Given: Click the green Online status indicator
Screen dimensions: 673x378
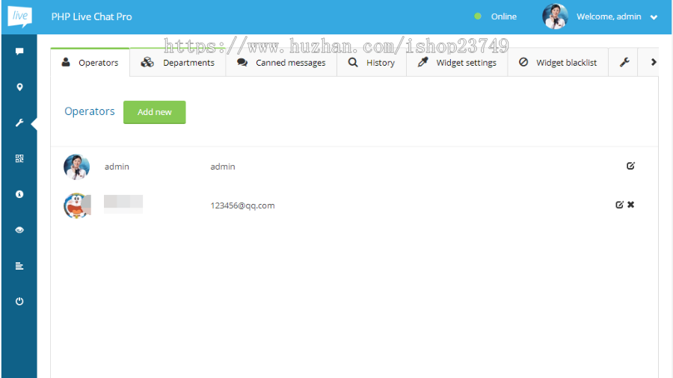Looking at the screenshot, I should 478,16.
